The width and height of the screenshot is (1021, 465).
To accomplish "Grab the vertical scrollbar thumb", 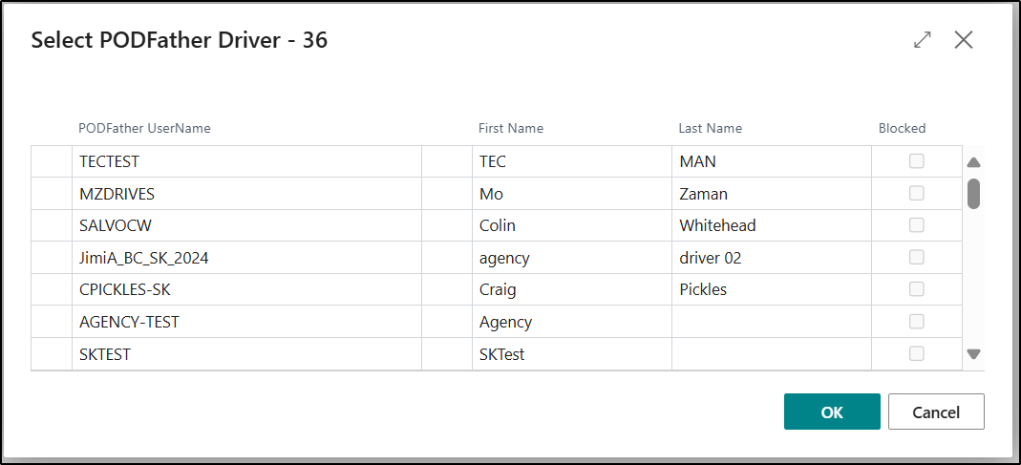I will (973, 194).
